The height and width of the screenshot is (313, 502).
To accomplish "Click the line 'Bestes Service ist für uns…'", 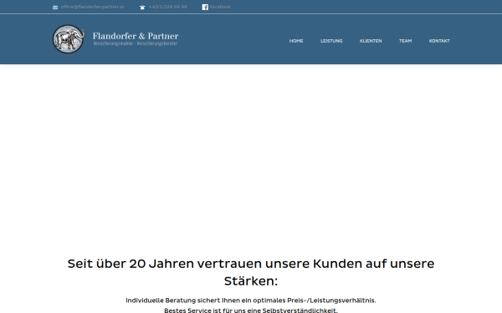I will point(251,310).
